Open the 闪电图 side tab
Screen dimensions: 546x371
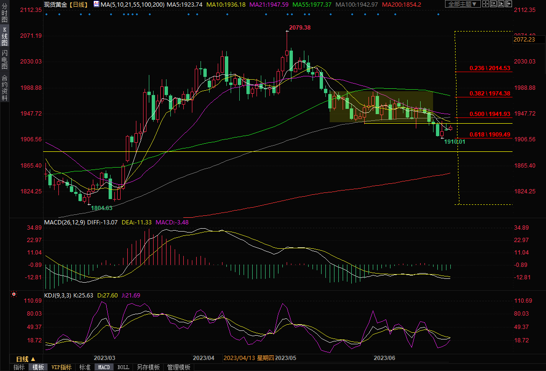pos(4,59)
